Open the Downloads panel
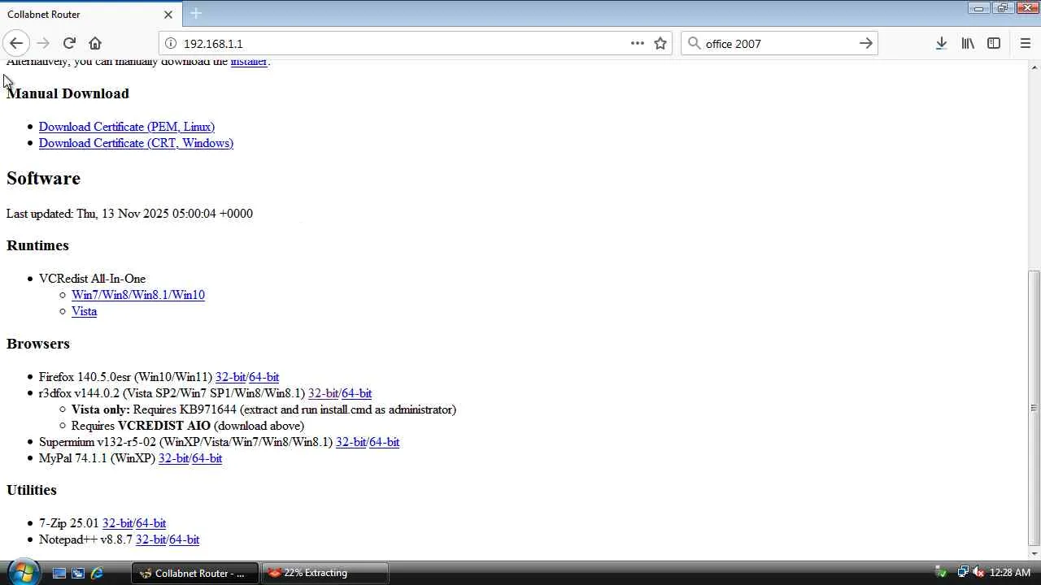The width and height of the screenshot is (1041, 585). click(941, 43)
